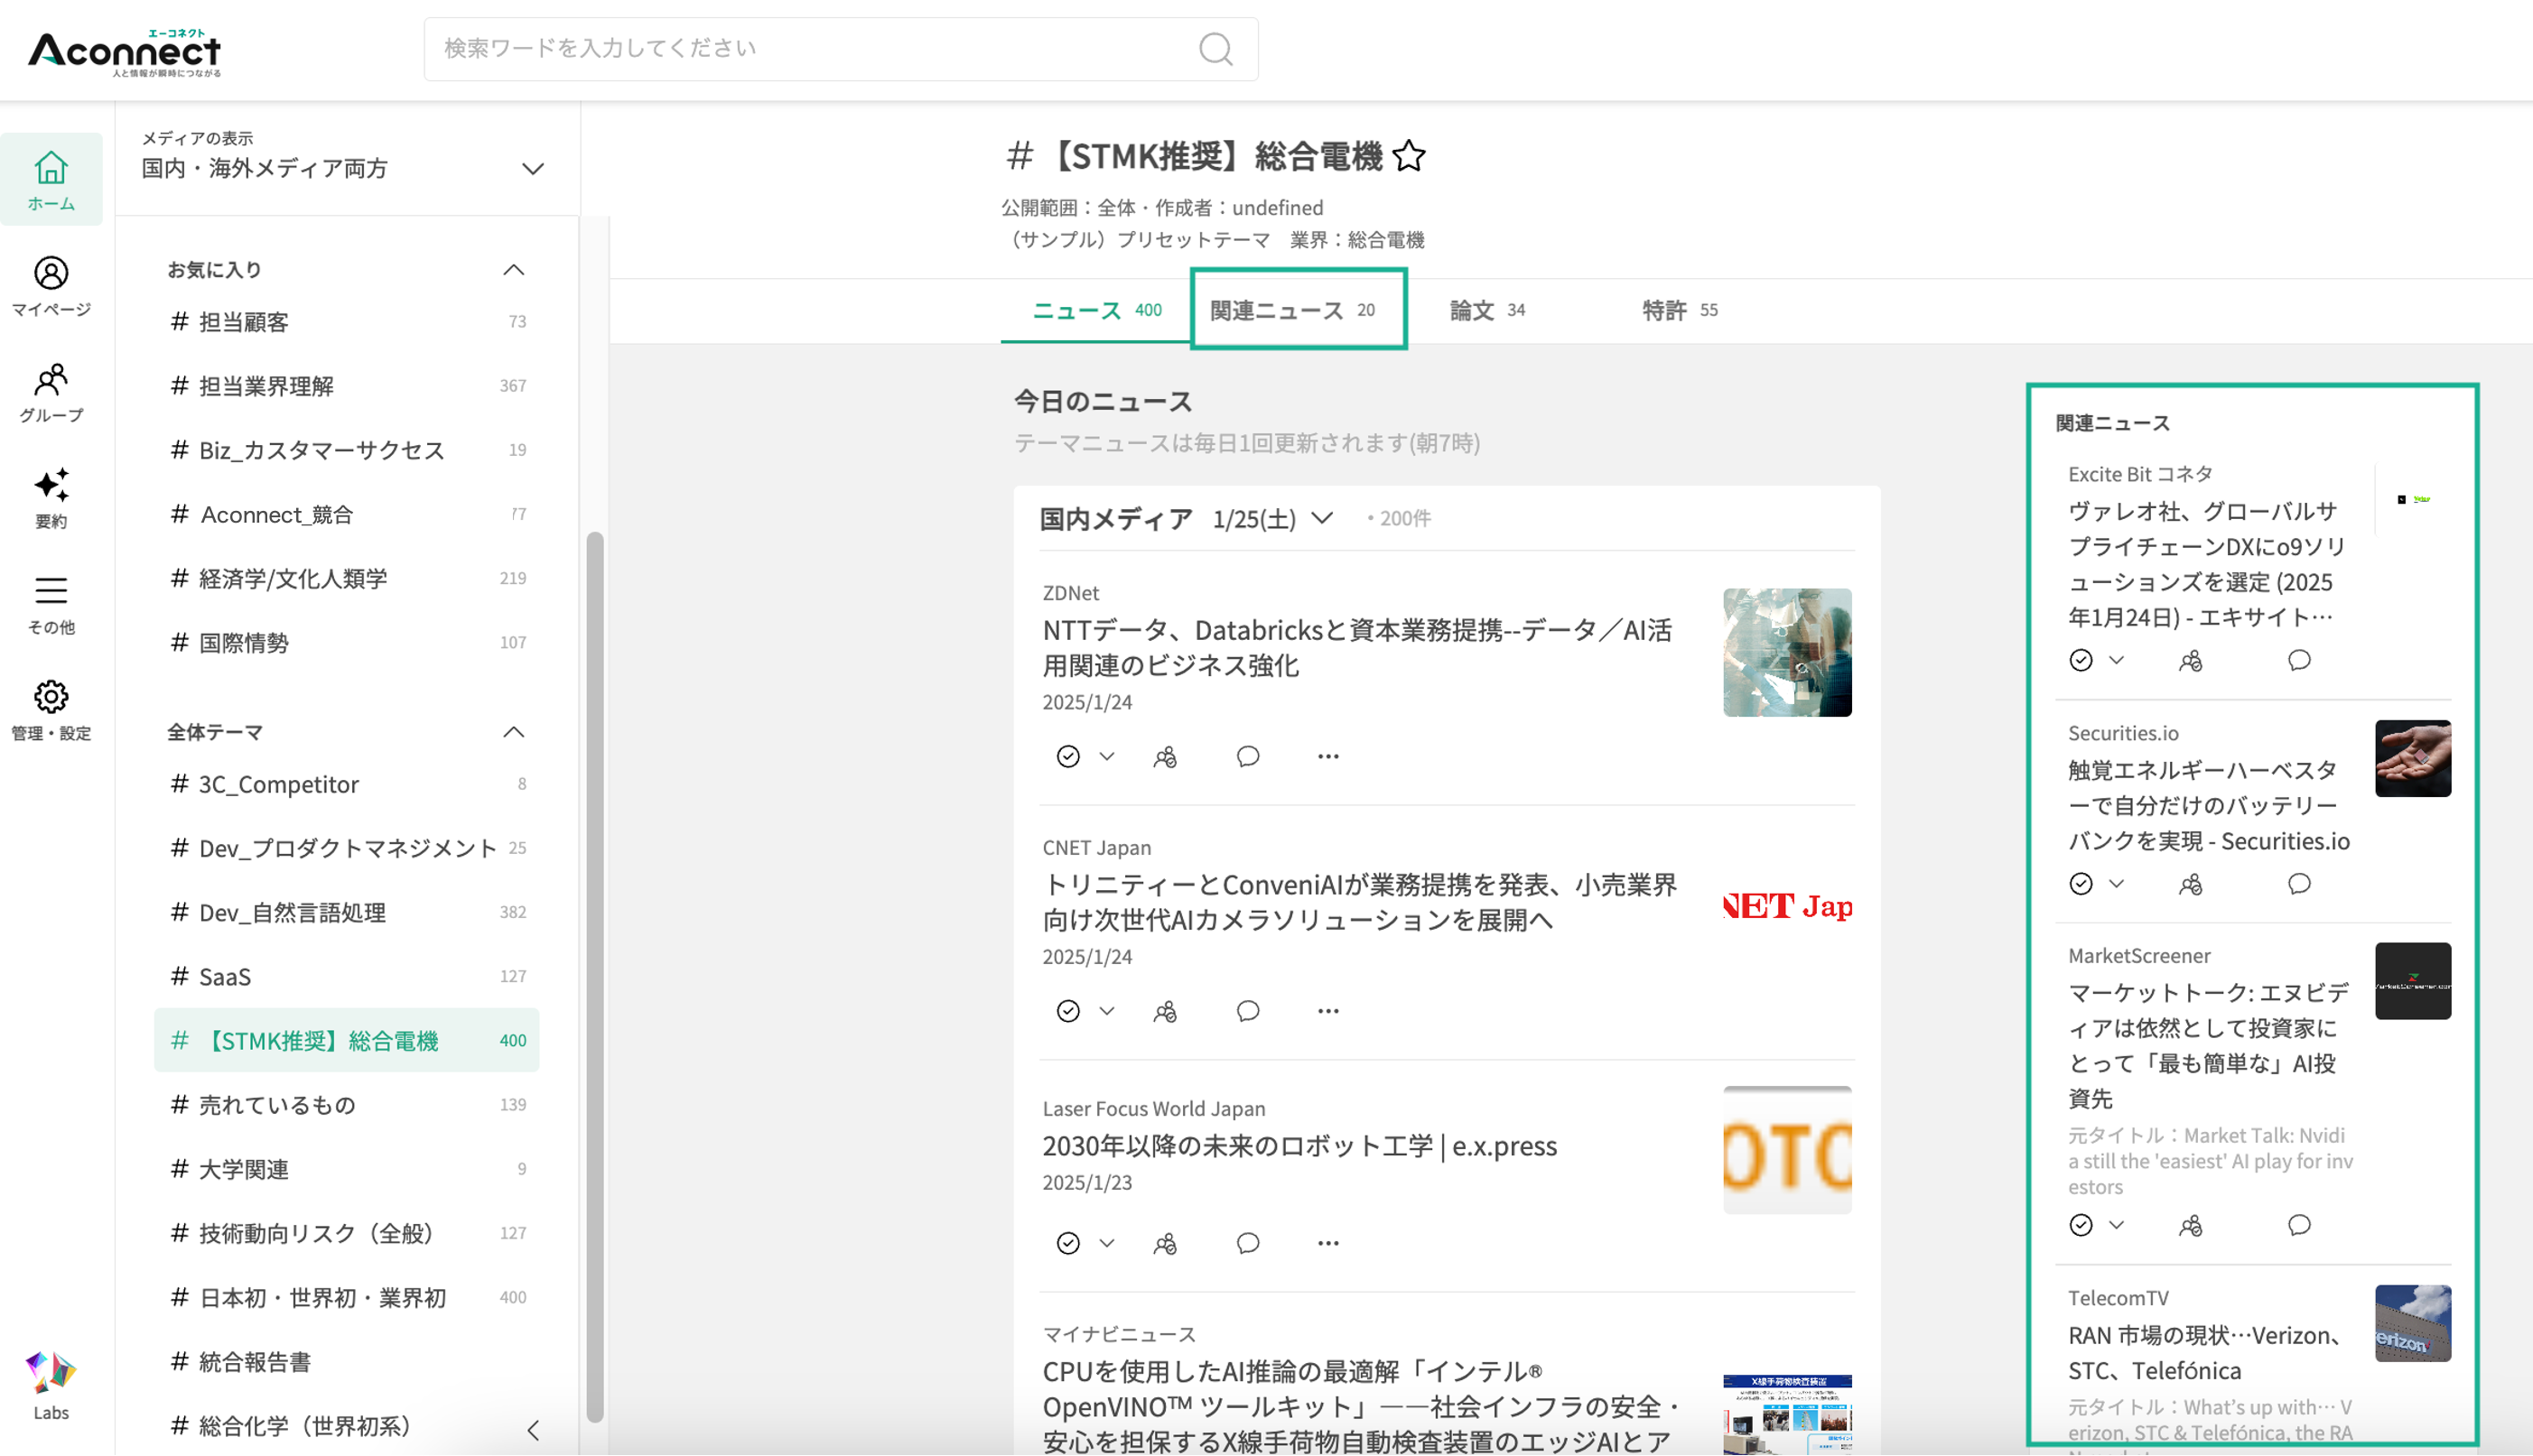Viewport: 2533px width, 1456px height.
Task: Open the 1/25(土) date dropdown
Action: pos(1272,519)
